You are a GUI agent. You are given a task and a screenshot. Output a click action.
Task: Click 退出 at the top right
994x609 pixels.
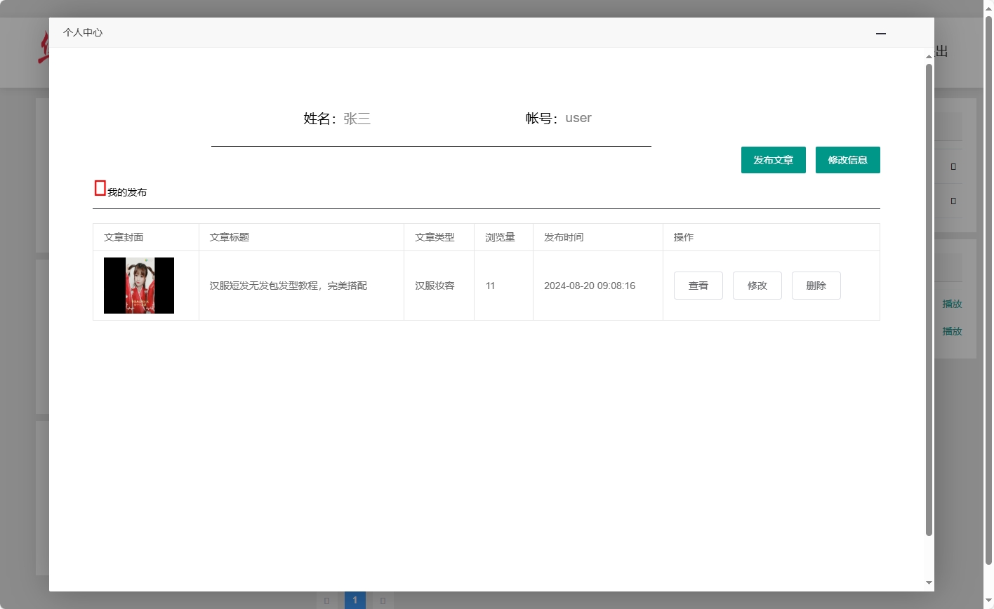941,51
